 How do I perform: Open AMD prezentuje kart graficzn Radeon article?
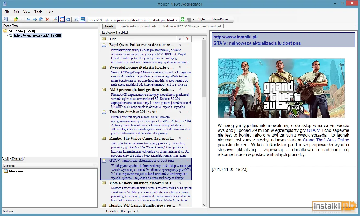click(x=141, y=90)
